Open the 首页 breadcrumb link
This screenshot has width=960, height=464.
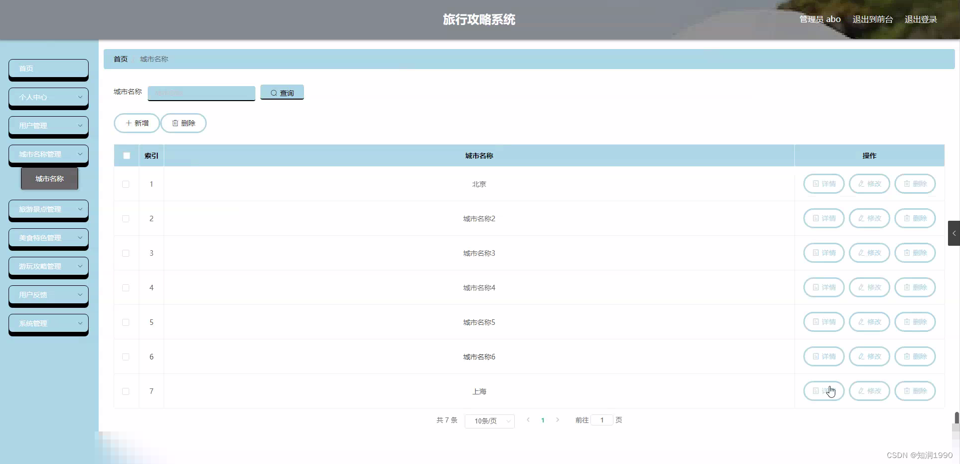(120, 59)
